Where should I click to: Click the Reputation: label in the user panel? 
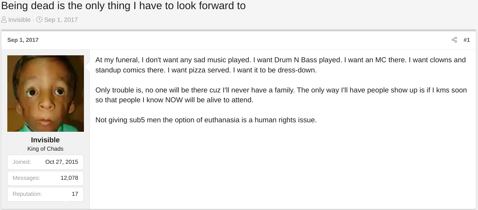[27, 194]
